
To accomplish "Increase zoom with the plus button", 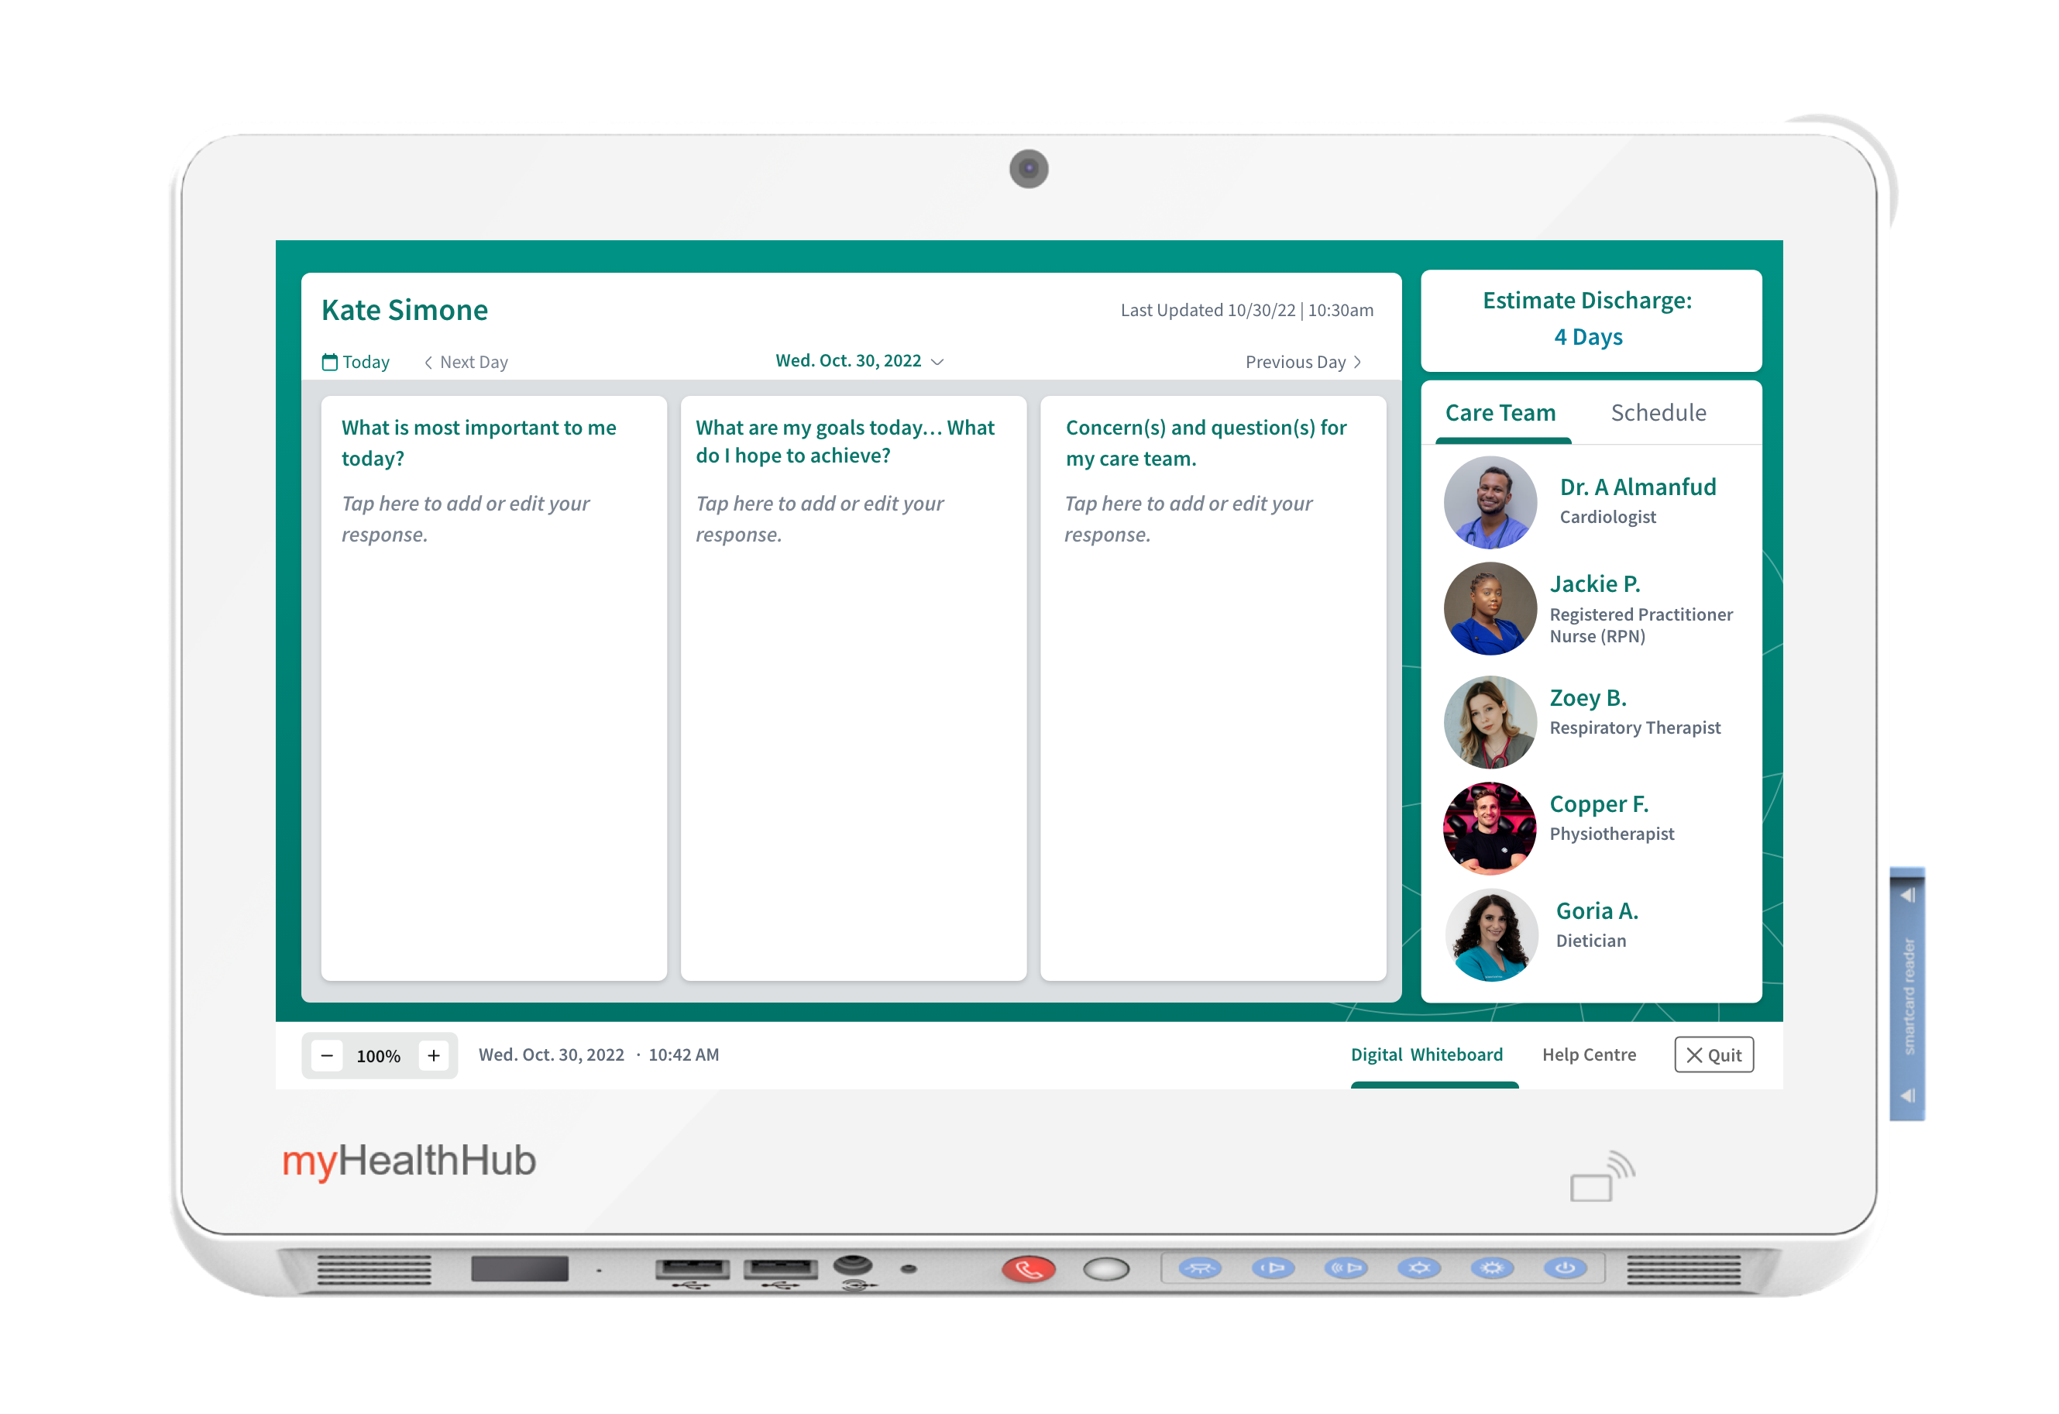I will (433, 1055).
